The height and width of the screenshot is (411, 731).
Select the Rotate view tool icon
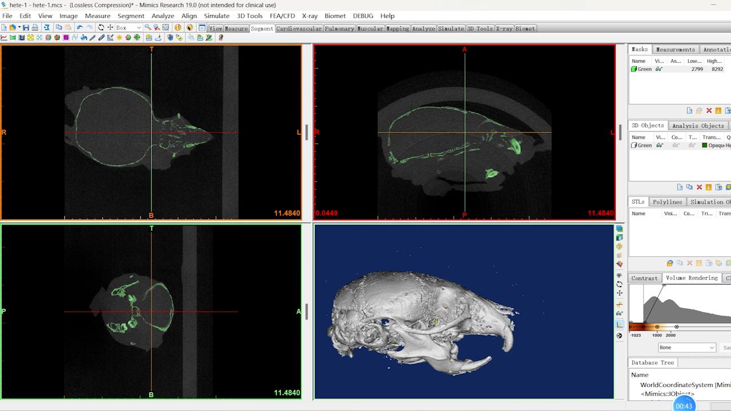[x=101, y=27]
